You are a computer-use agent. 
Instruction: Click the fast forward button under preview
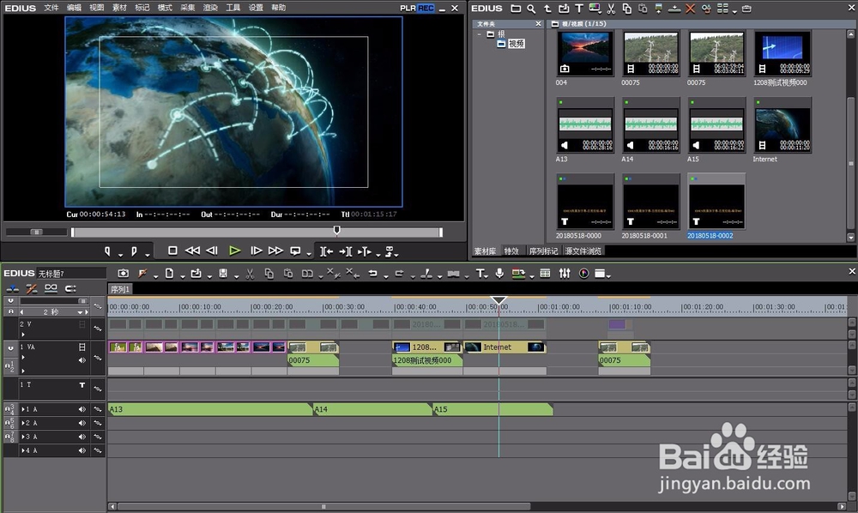coord(275,250)
